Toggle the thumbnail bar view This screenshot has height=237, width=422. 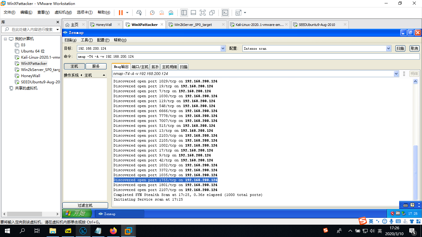tap(193, 13)
